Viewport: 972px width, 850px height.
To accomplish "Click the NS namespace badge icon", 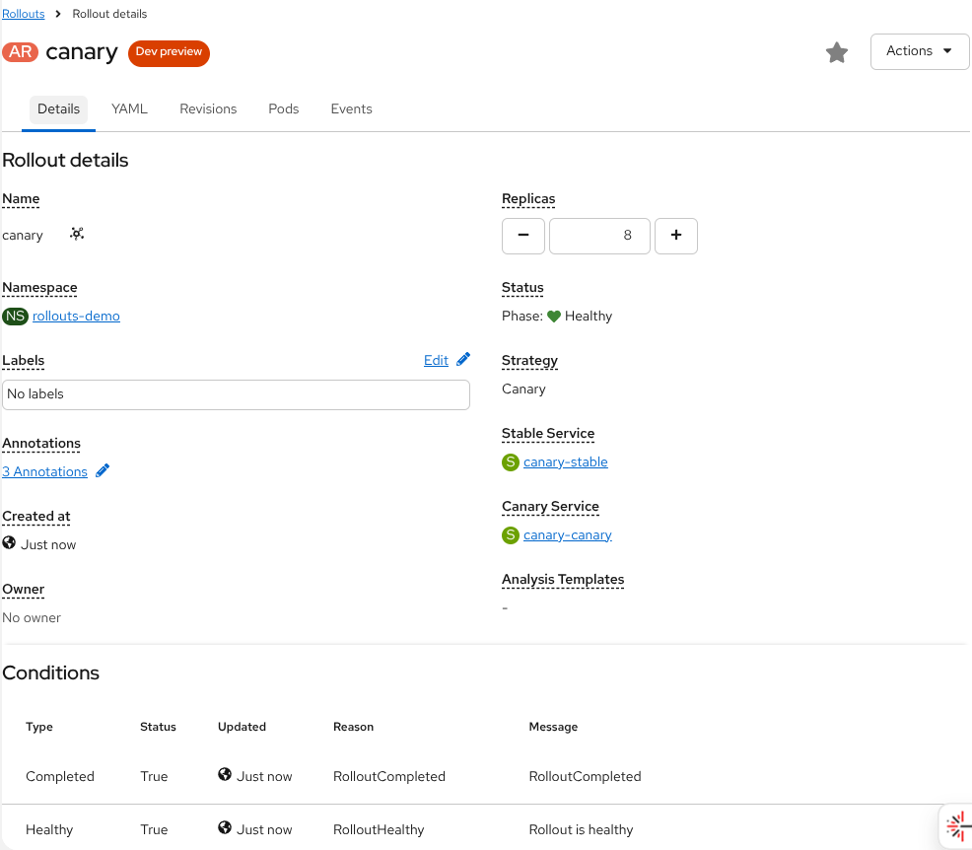I will tap(15, 317).
